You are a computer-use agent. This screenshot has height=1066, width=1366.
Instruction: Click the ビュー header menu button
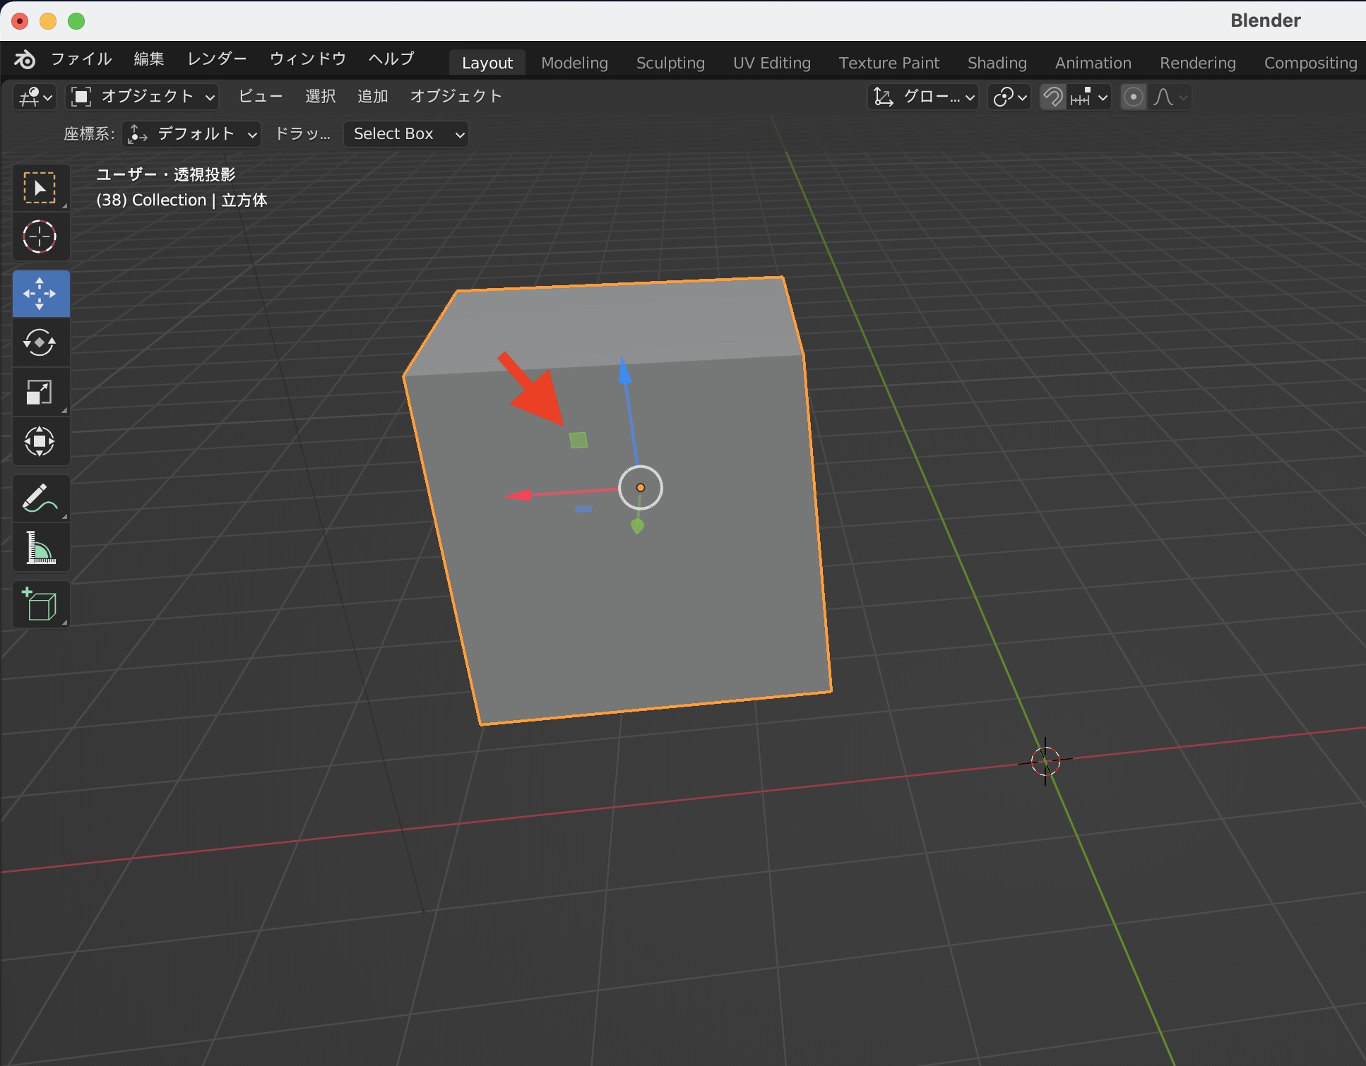[x=260, y=97]
